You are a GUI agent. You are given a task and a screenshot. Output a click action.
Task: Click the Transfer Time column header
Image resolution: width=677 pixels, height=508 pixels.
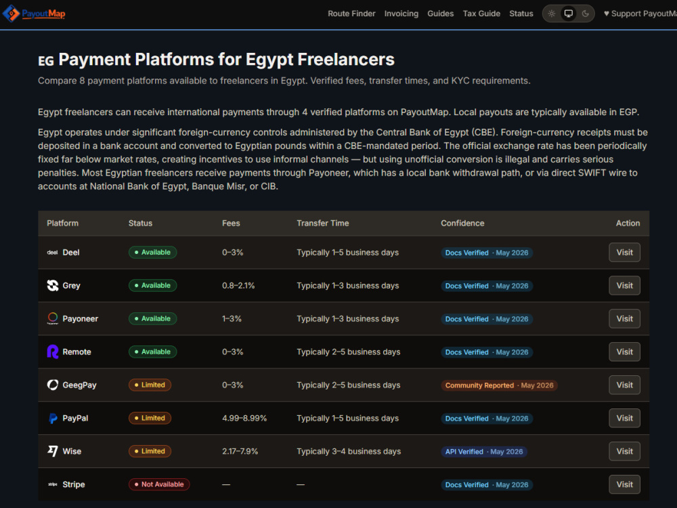click(x=322, y=223)
